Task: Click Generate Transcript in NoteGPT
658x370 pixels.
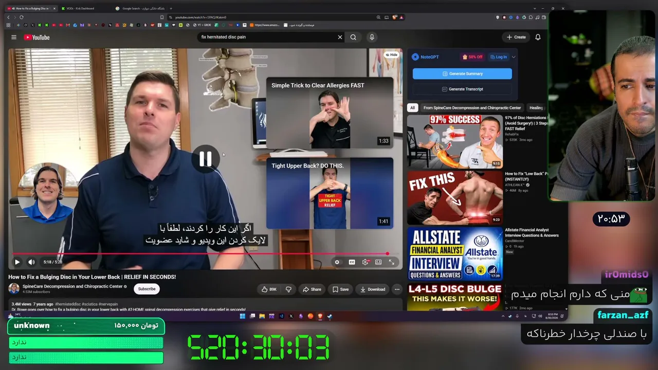Action: (x=462, y=89)
